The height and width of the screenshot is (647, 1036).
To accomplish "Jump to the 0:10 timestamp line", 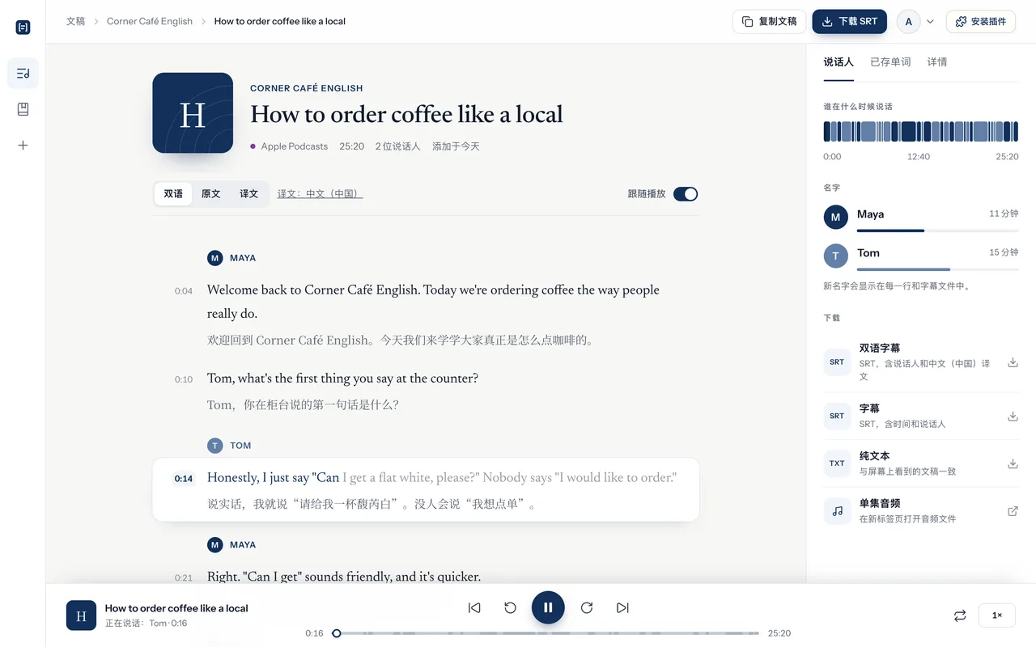I will [x=184, y=379].
